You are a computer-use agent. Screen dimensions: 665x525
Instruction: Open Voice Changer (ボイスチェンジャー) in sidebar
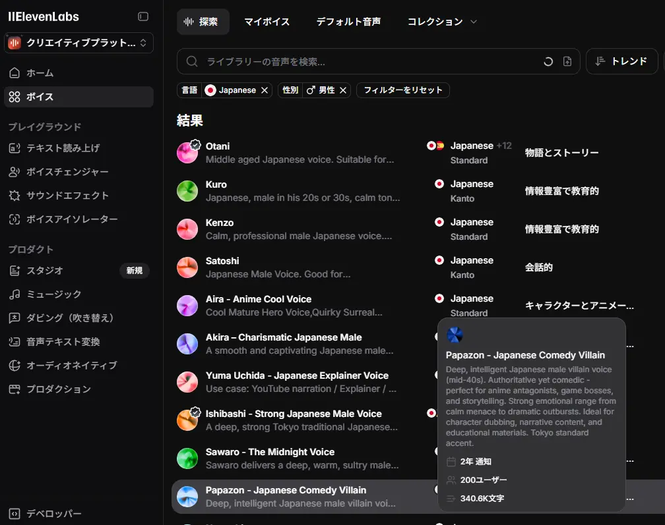point(67,172)
